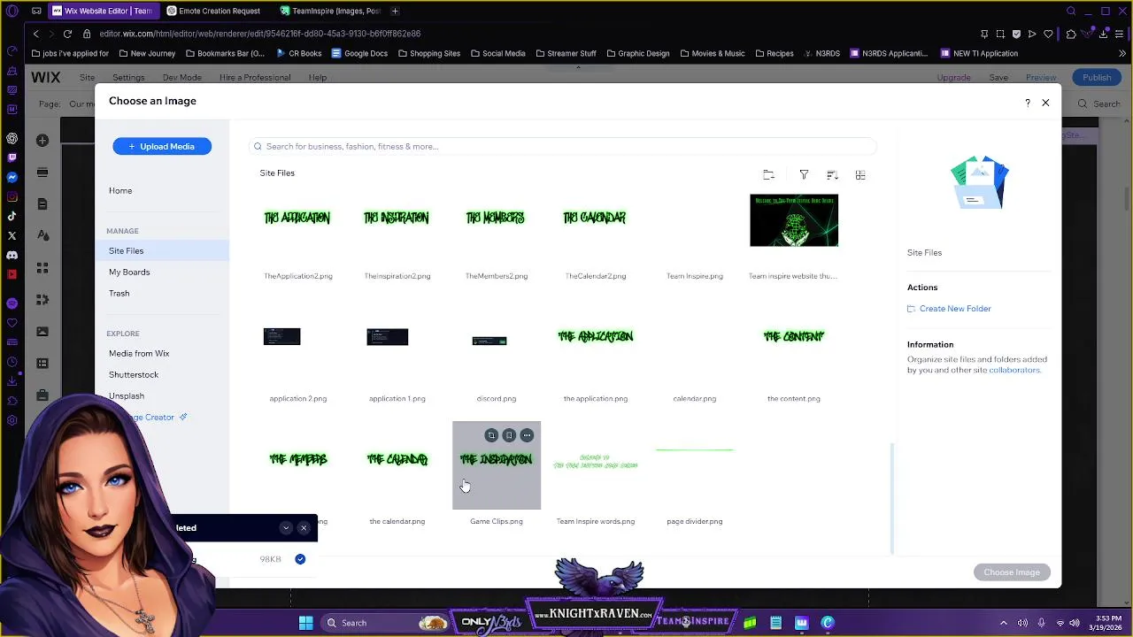Open Instagram in the browser sidebar
1133x637 pixels.
tap(12, 196)
